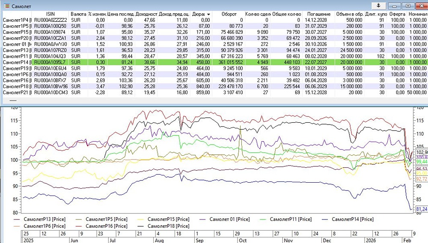This screenshot has height=243, width=428.
Task: Click the Dec month label on time axis
Action: 327,240
